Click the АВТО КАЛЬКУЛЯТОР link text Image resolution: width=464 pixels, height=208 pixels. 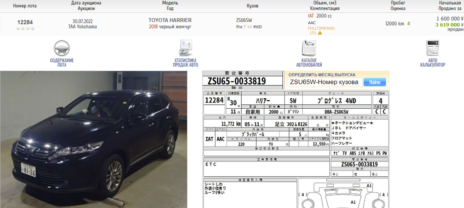click(x=432, y=63)
